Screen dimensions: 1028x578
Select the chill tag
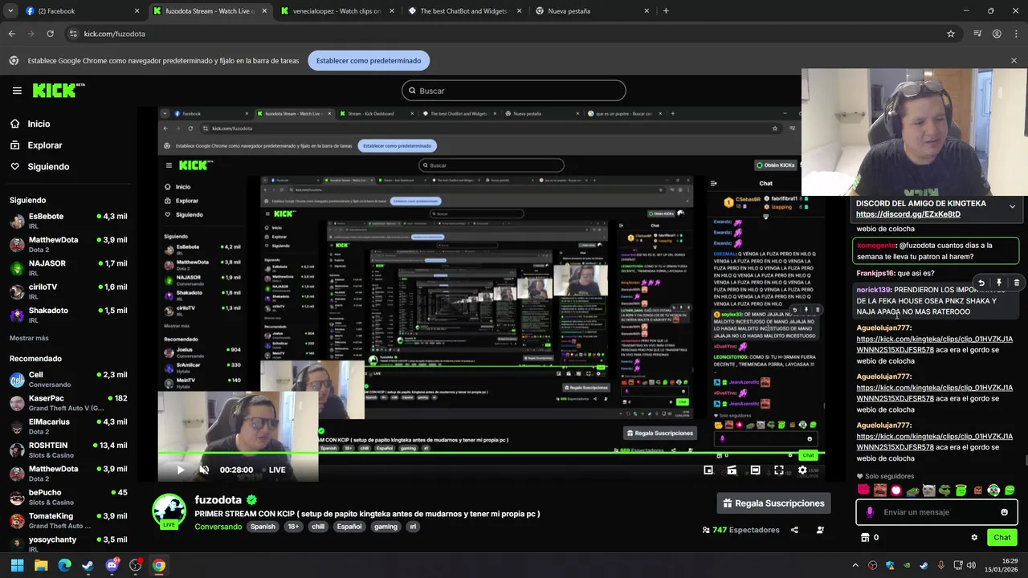[x=318, y=527]
